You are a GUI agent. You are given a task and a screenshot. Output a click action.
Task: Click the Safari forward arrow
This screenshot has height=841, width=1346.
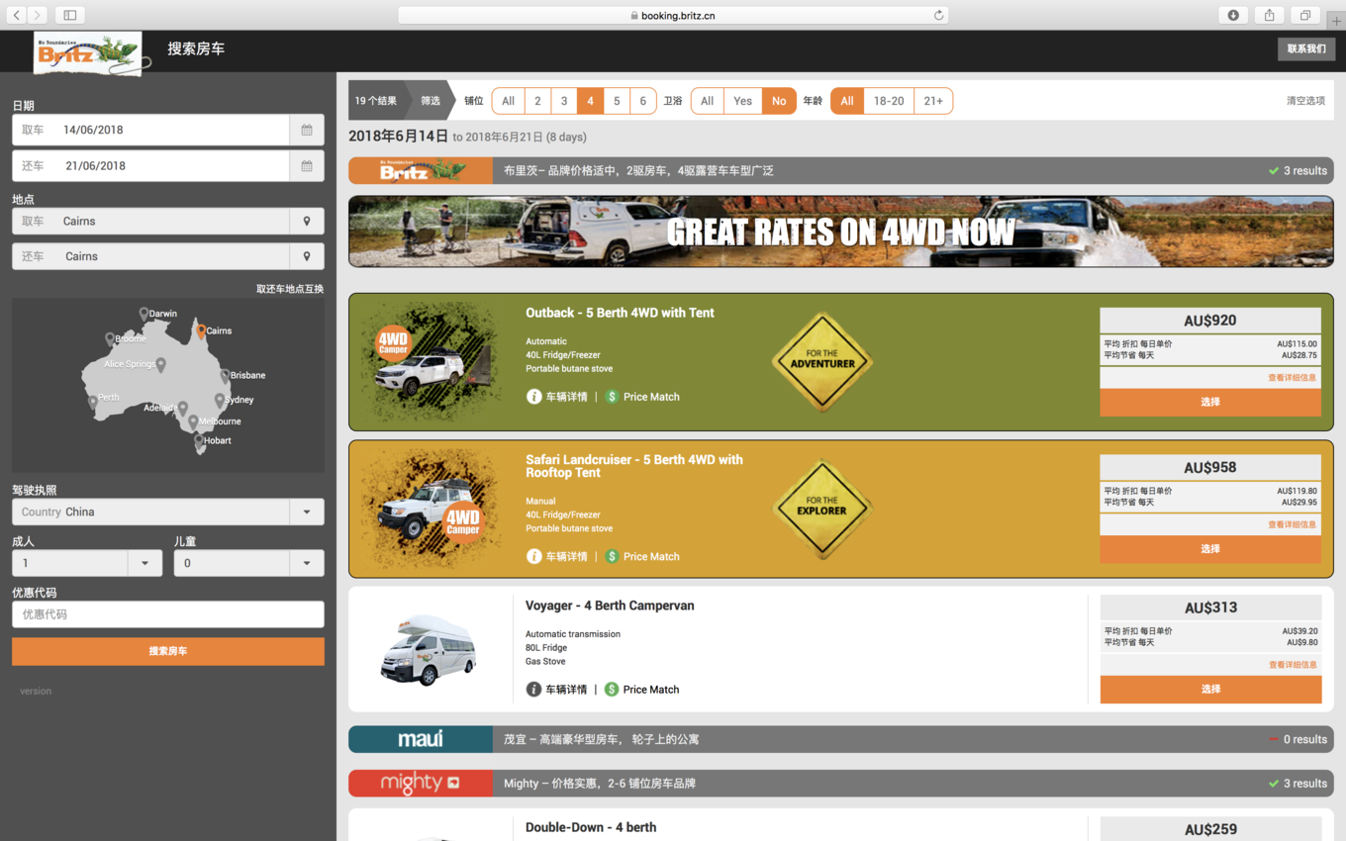[37, 15]
